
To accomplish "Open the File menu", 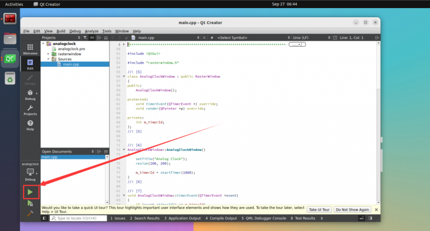I will pyautogui.click(x=26, y=31).
